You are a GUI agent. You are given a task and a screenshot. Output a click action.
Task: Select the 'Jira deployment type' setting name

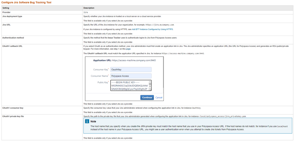[12, 16]
